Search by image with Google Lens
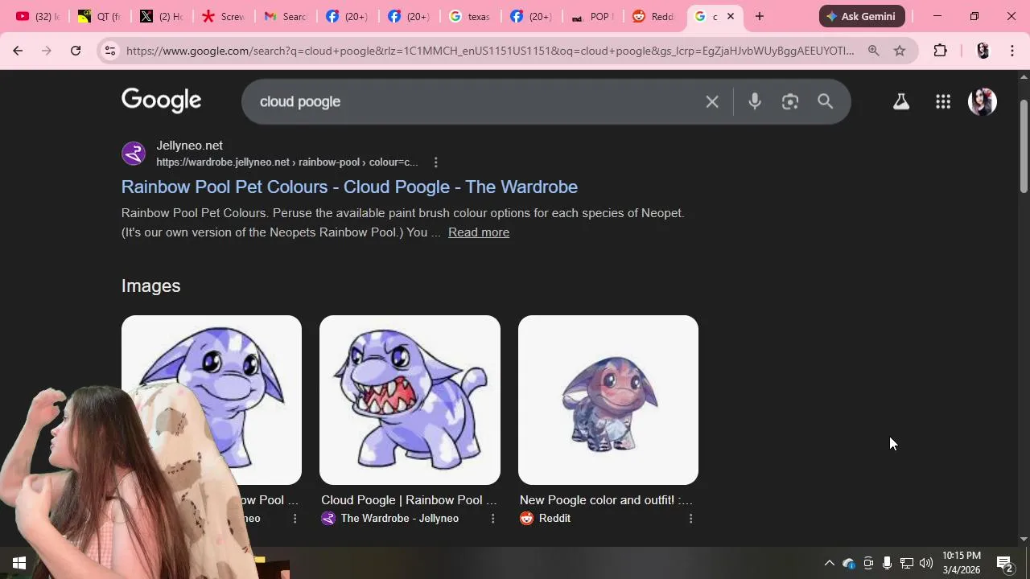 (790, 101)
